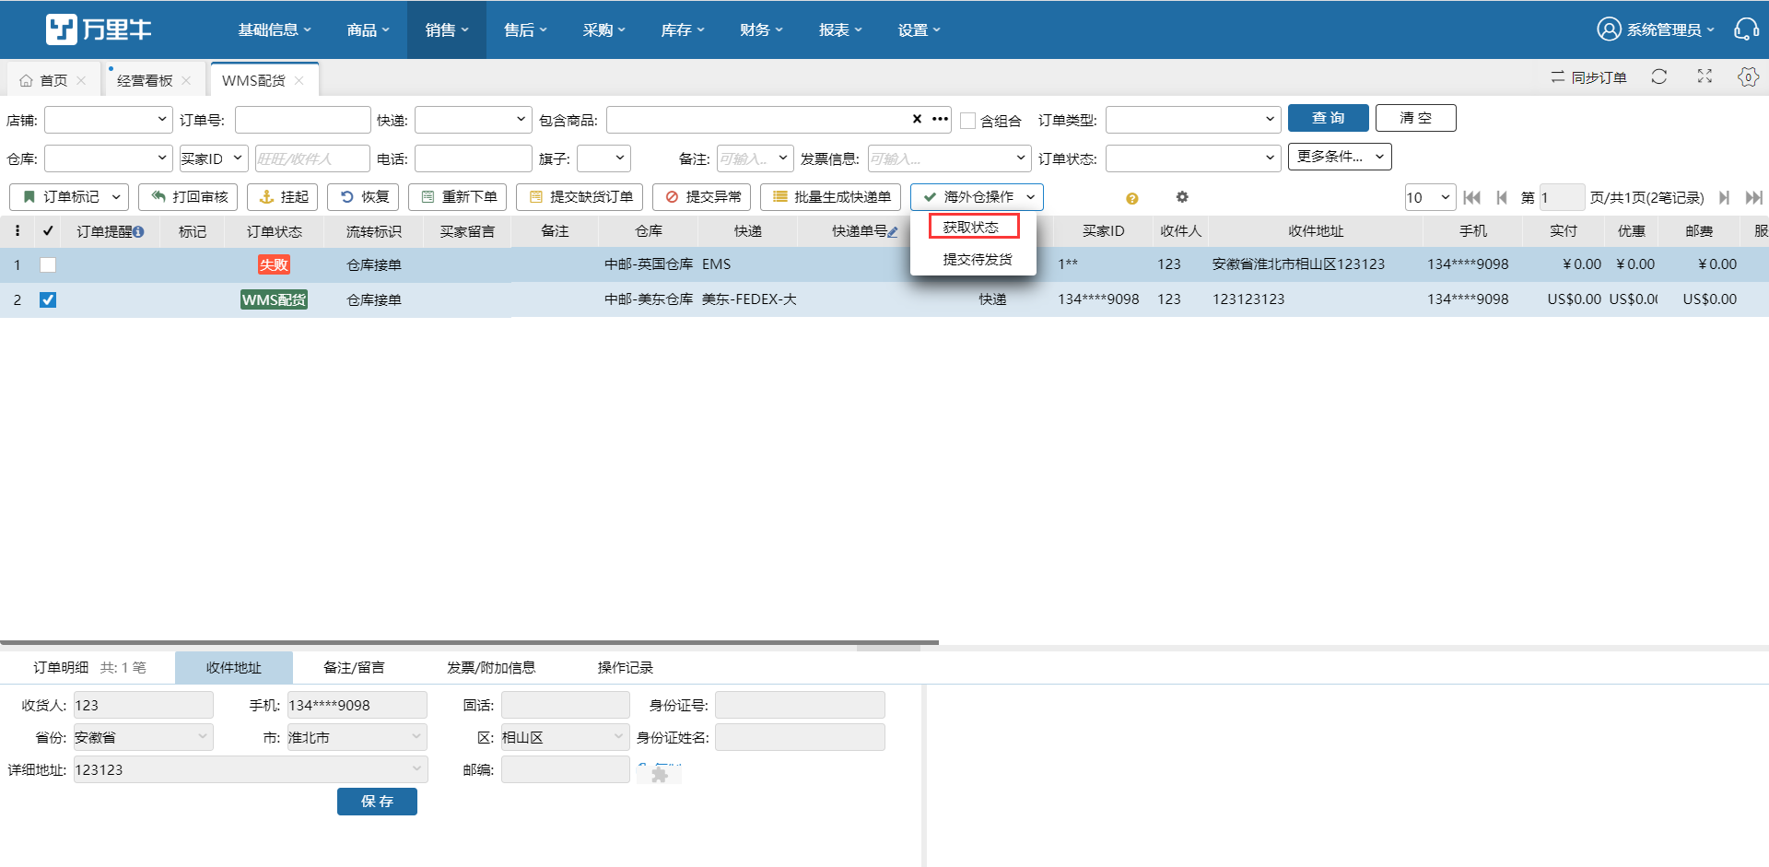Viewport: 1769px width, 867px height.
Task: Click the 电话 input field
Action: (474, 158)
